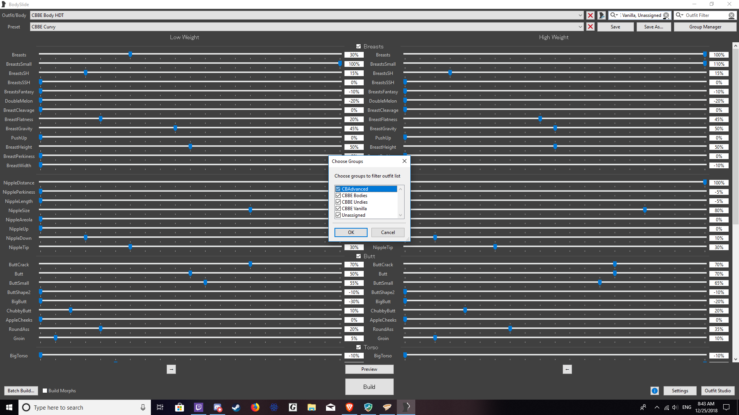Viewport: 739px width, 415px height.
Task: Open the volume control in system tray
Action: [675, 407]
